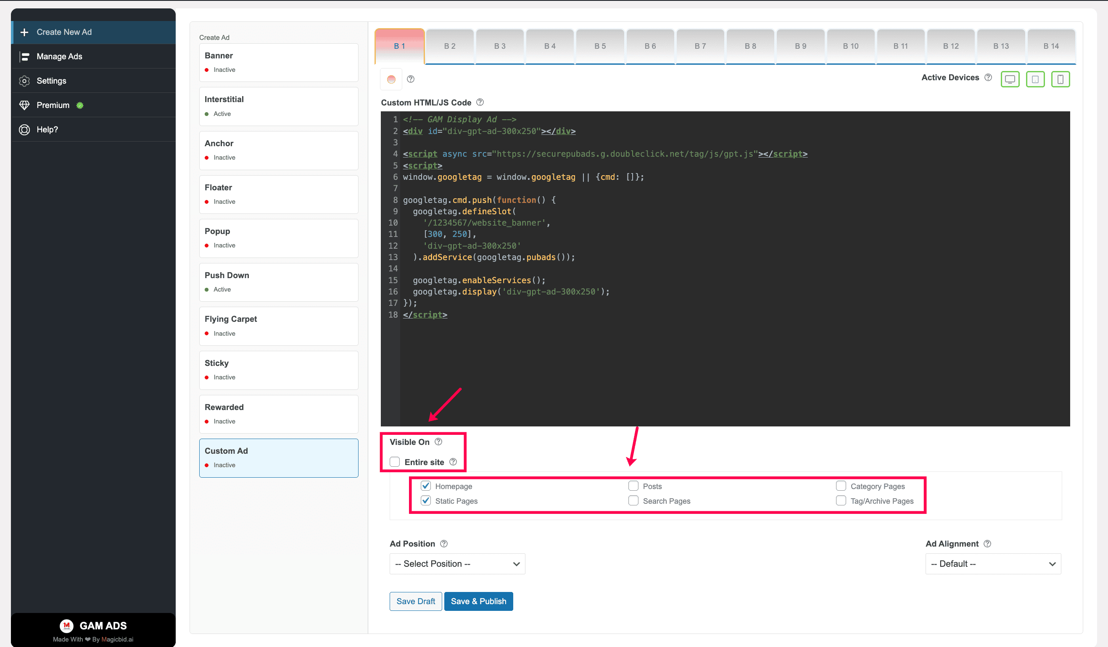
Task: Click the Ad Alignment help icon
Action: pos(987,544)
